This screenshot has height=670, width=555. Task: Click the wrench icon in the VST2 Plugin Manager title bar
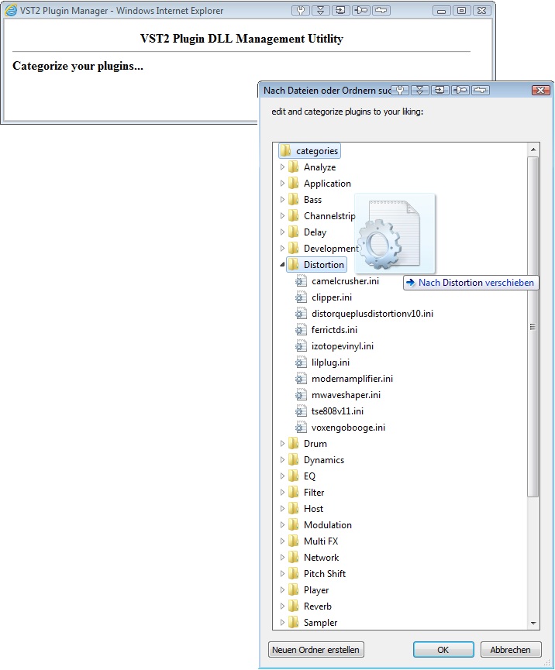tap(301, 11)
